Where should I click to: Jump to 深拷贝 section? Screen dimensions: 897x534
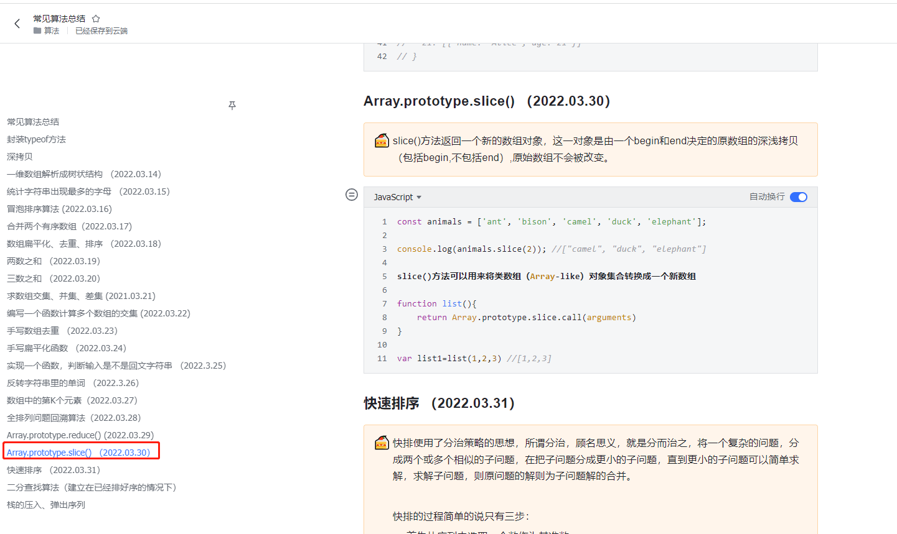pyautogui.click(x=19, y=157)
